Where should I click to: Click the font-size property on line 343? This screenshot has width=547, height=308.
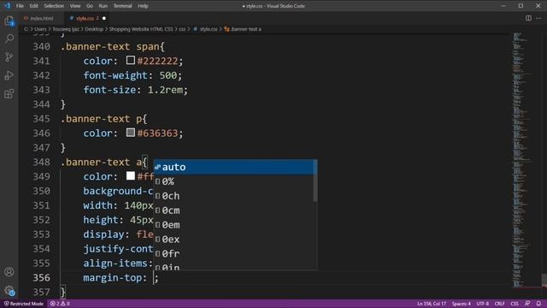click(109, 90)
